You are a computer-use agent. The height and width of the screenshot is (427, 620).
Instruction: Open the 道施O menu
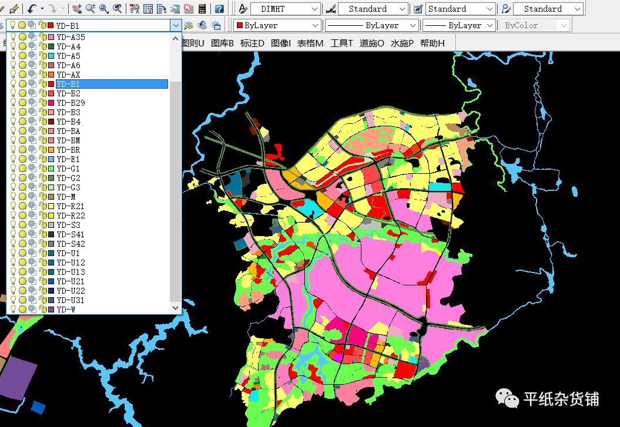[x=371, y=43]
